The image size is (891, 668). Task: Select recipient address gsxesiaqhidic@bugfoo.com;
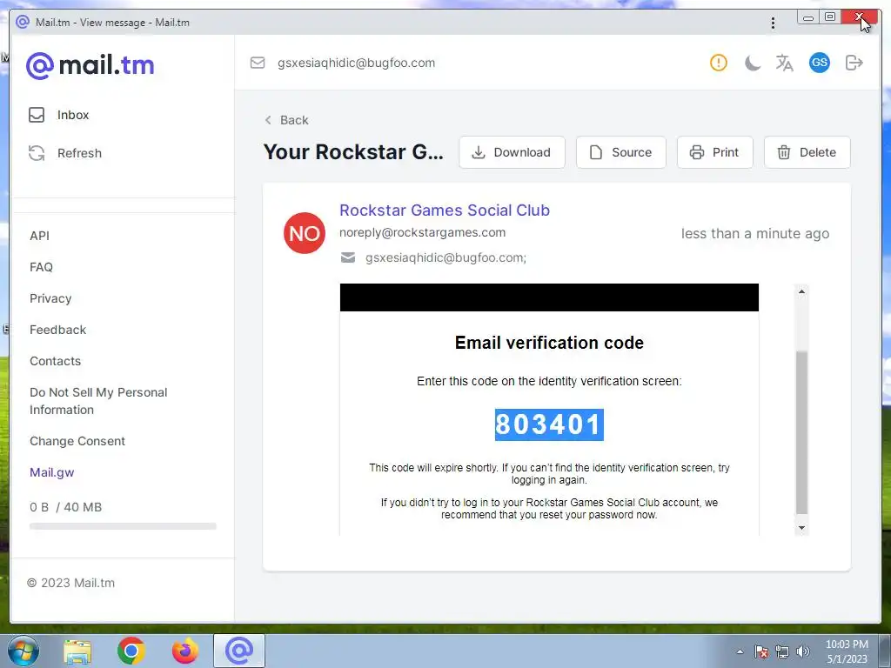pos(445,257)
